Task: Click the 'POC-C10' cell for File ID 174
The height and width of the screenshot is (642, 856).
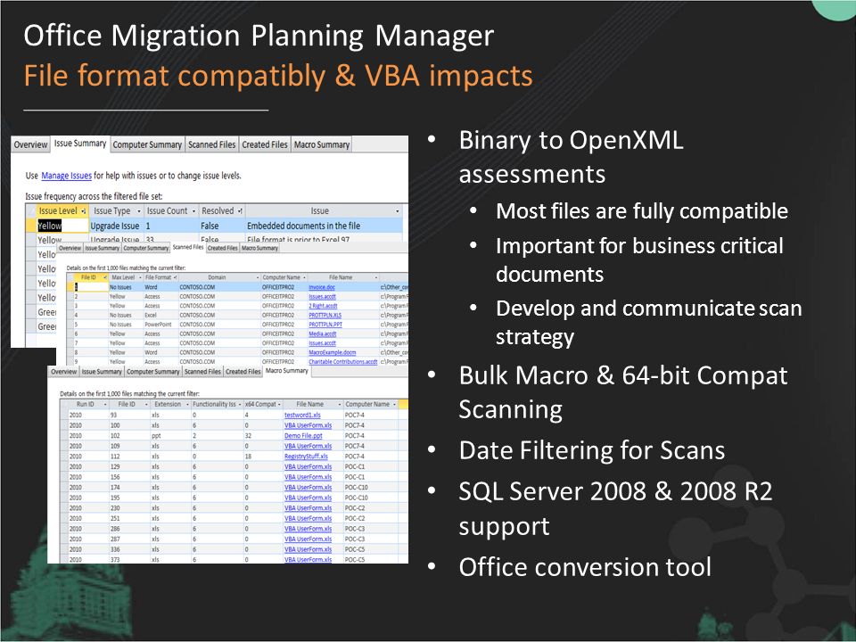Action: tap(370, 488)
